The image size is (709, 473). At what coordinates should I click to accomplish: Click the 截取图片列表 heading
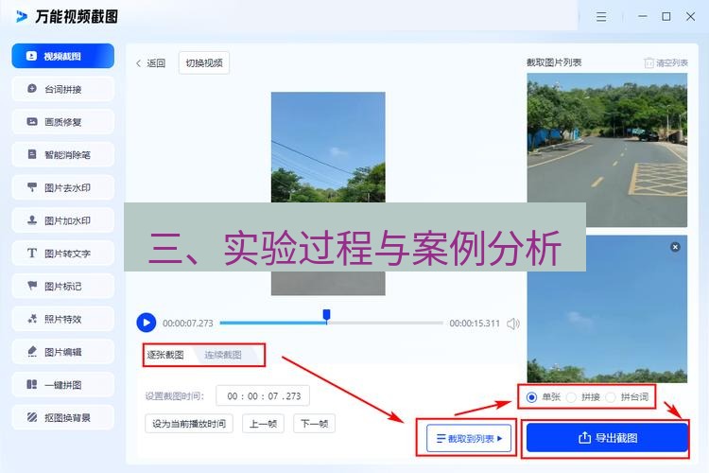click(x=554, y=62)
